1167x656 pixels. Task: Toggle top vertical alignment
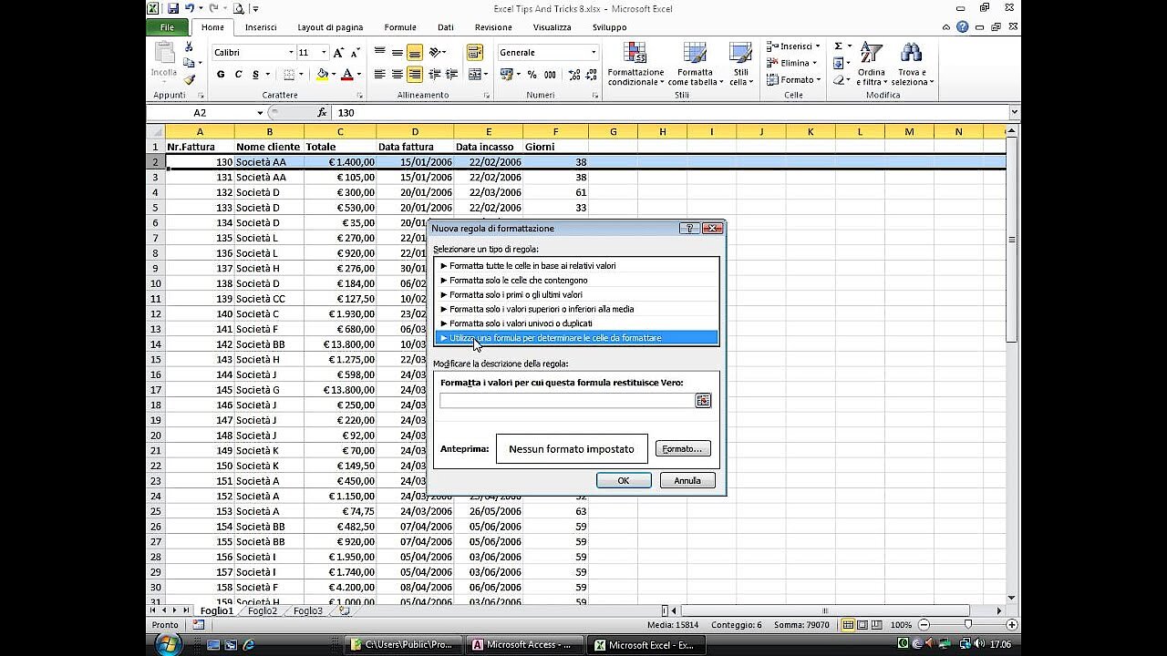(x=380, y=52)
